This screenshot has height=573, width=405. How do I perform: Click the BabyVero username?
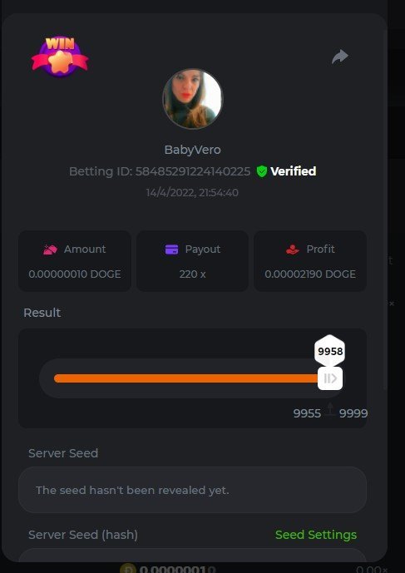coord(192,150)
